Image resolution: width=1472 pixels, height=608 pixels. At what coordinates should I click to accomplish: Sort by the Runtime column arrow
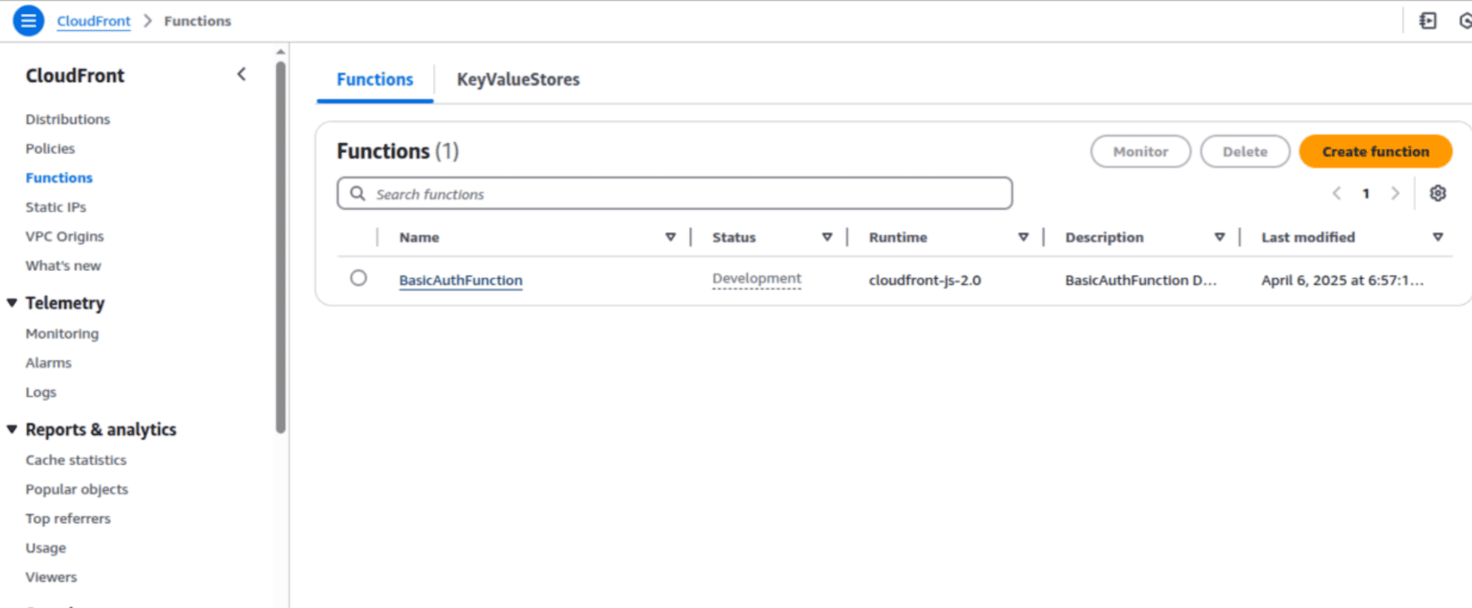[1023, 237]
